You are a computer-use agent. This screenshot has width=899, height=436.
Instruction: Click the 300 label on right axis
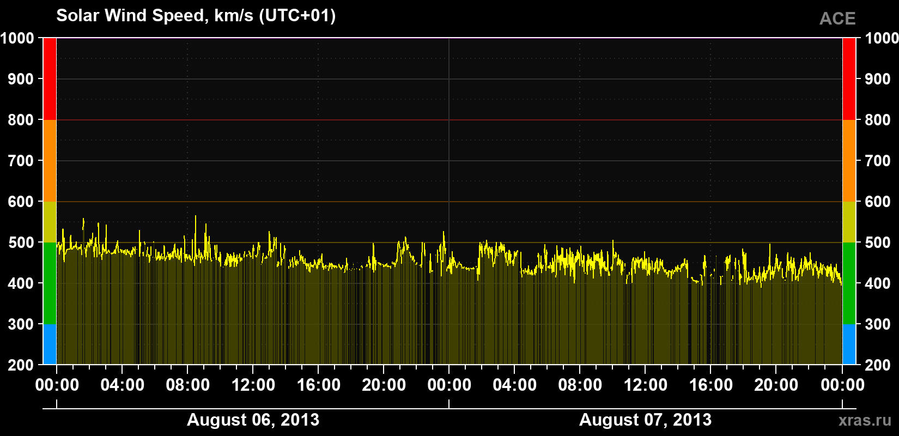tap(877, 324)
